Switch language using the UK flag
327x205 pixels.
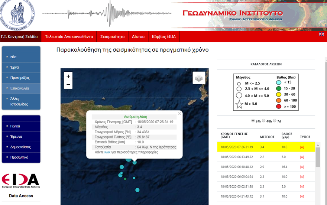click(x=321, y=34)
